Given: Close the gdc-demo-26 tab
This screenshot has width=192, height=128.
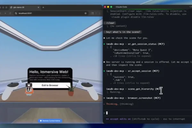Looking at the screenshot, I should coord(38,7).
